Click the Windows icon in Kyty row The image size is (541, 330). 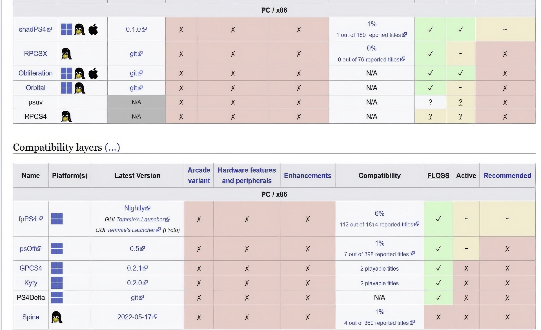[57, 283]
